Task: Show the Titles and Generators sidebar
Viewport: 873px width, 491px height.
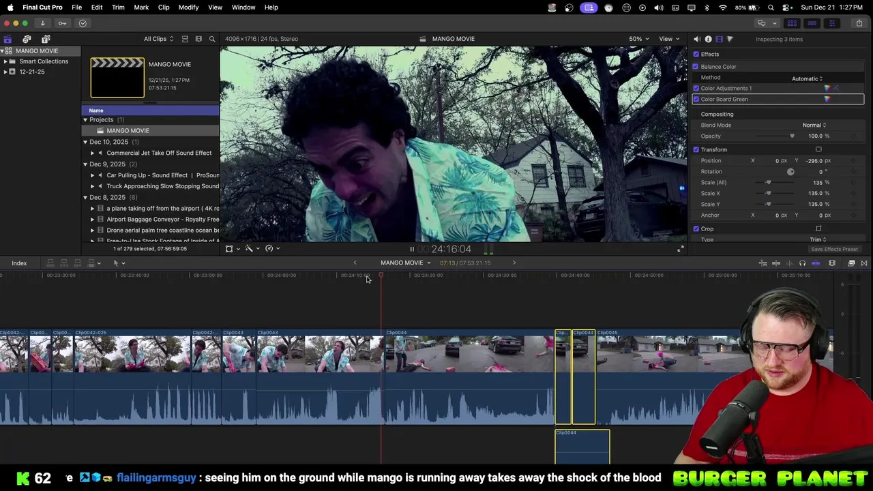Action: pos(46,39)
